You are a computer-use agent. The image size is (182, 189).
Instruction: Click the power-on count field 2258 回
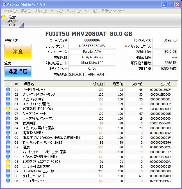(x=165, y=63)
